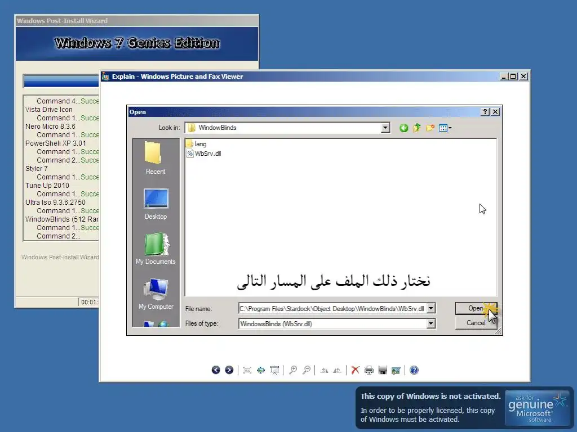Screen dimensions: 577x432
Task: Select 'PowerShell XP 3.01' in wizard list
Action: click(56, 143)
